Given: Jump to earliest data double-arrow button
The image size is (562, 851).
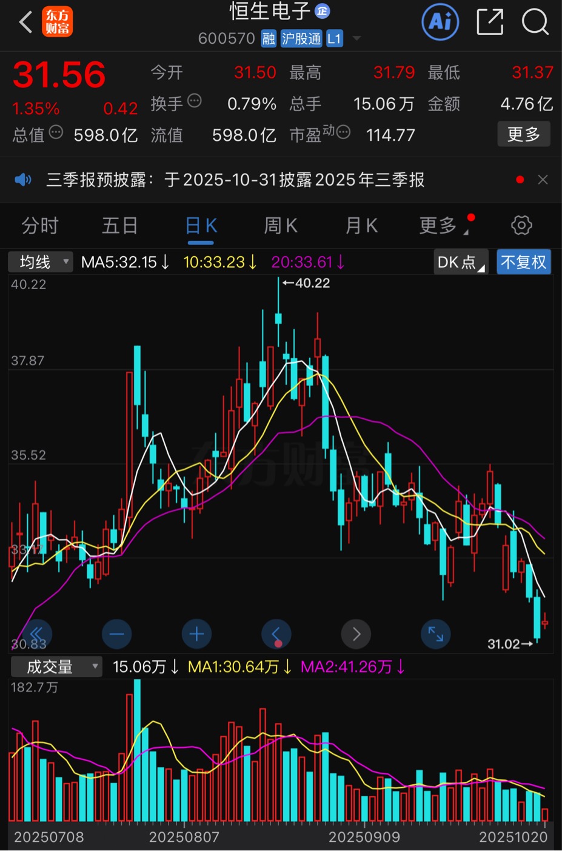Looking at the screenshot, I should [36, 634].
